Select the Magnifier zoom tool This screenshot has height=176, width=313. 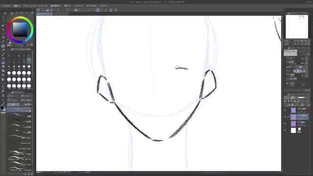point(3,18)
